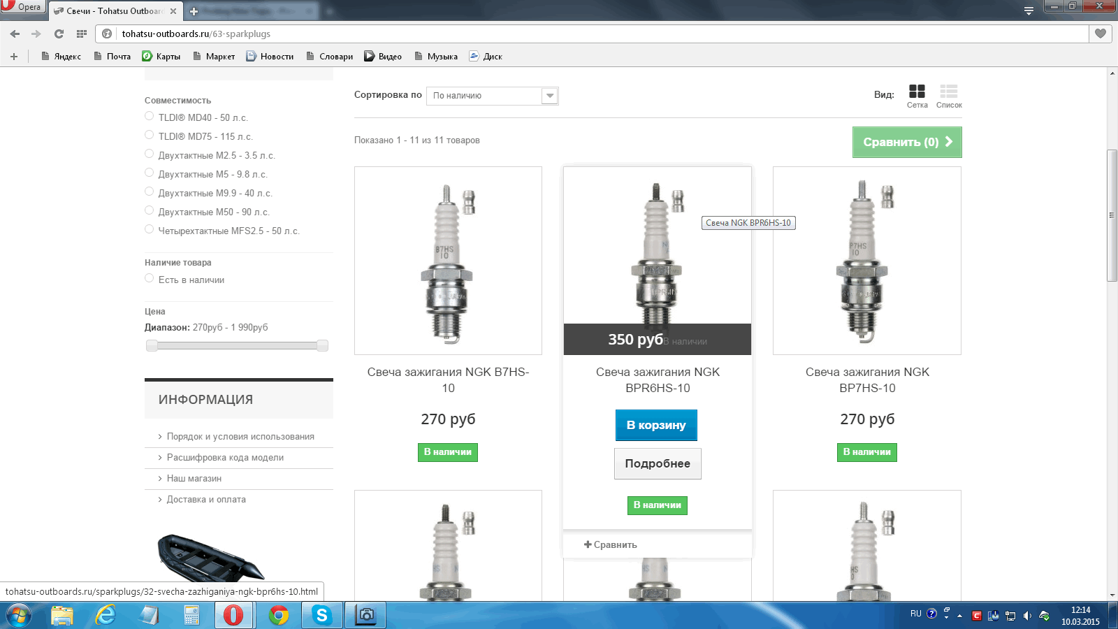Screen dimensions: 1118x629
Task: Open the Speed Dial grid icon
Action: (82, 34)
